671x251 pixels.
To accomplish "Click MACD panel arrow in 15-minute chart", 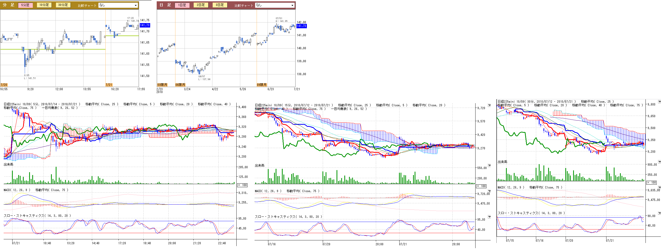I will coord(489,191).
